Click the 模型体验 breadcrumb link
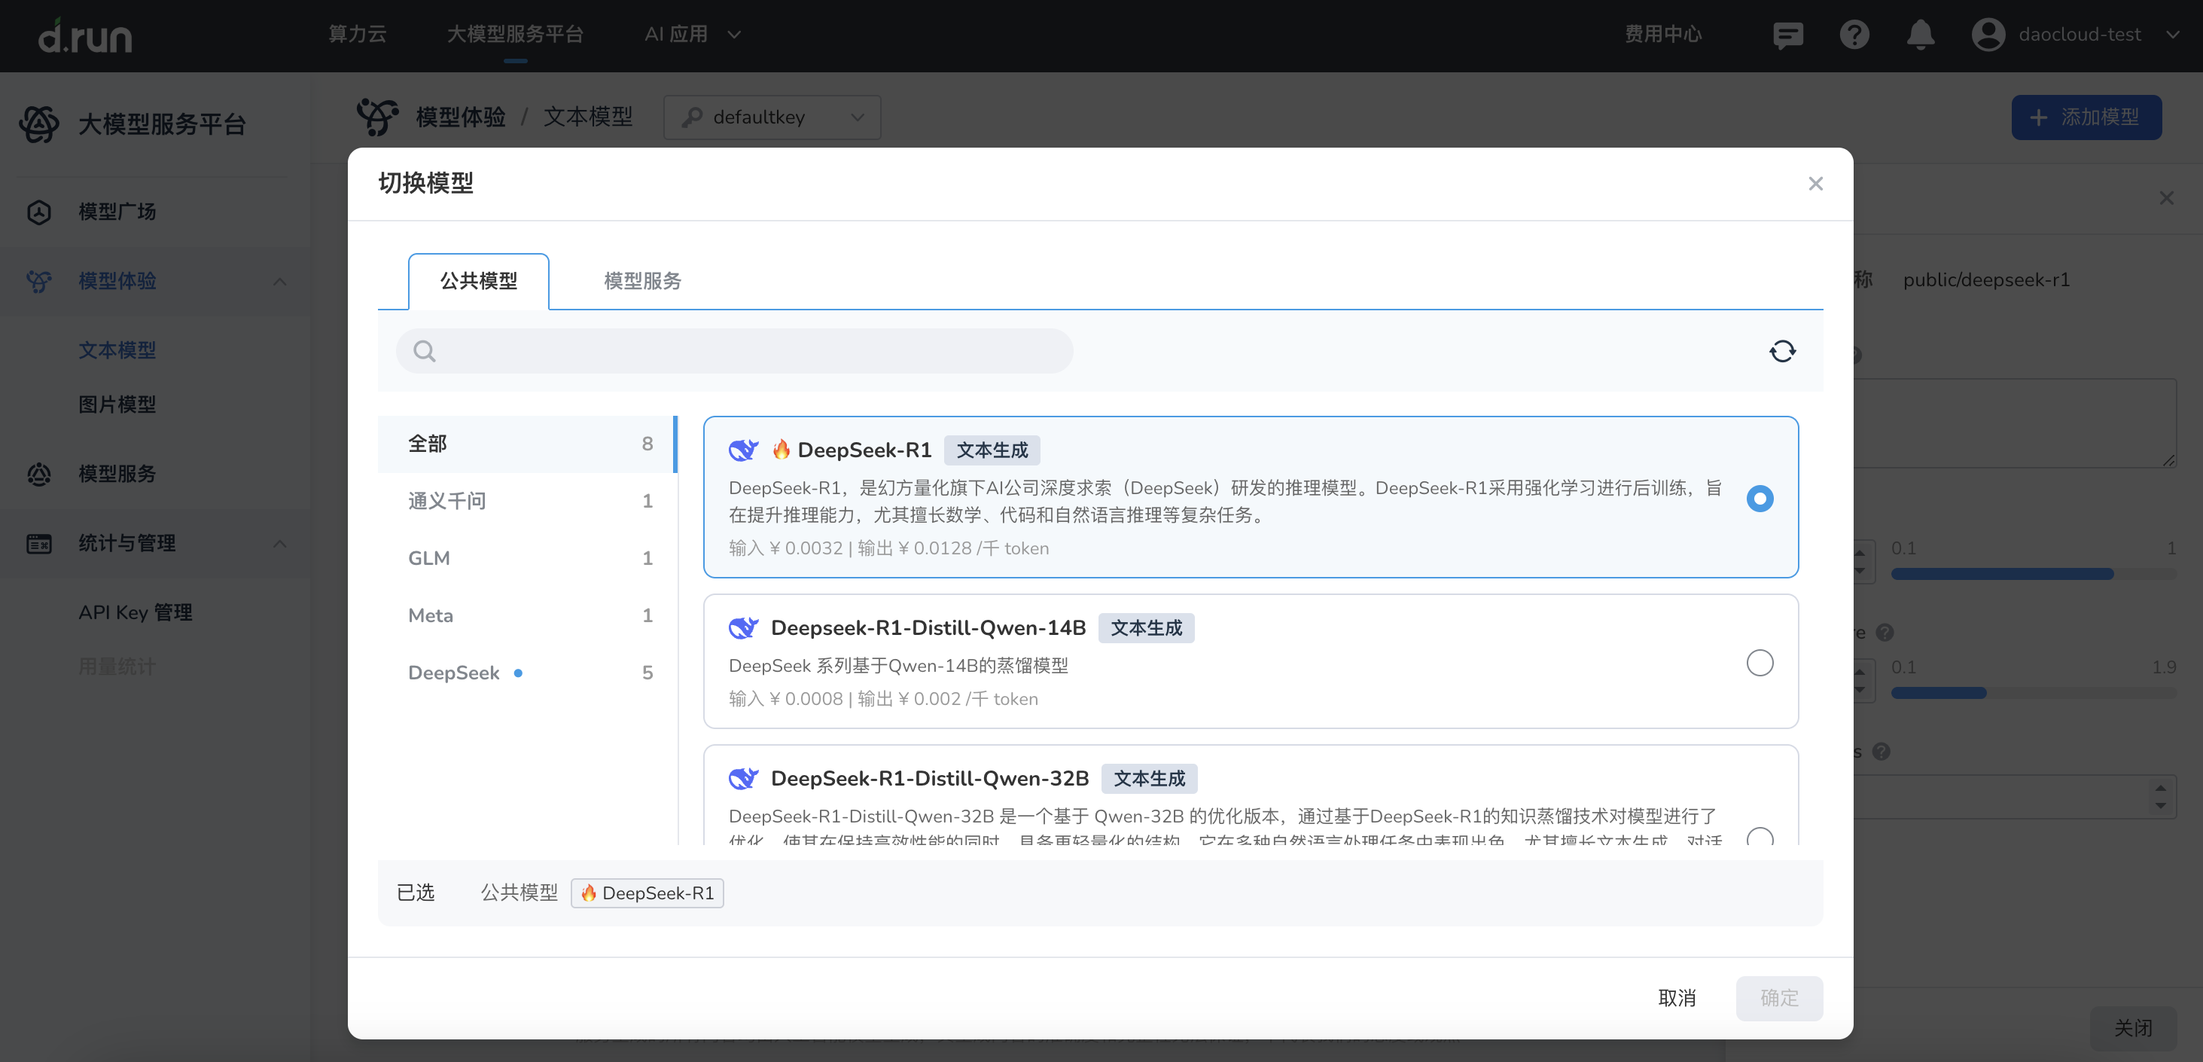 click(x=460, y=117)
